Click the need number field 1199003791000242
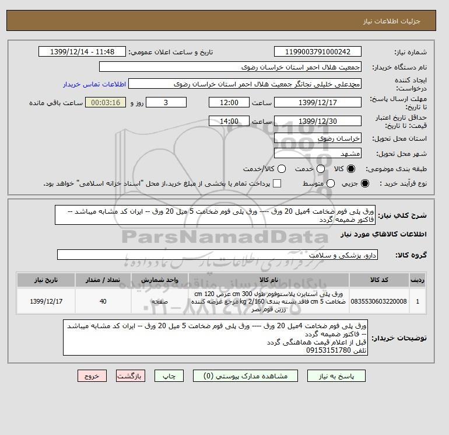The image size is (449, 435). coord(318,51)
